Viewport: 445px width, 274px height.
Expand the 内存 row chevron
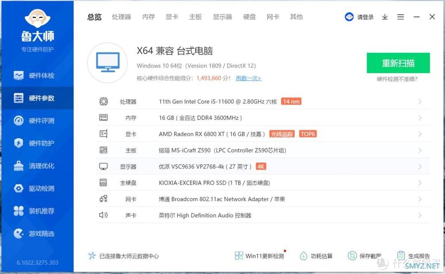click(420, 118)
